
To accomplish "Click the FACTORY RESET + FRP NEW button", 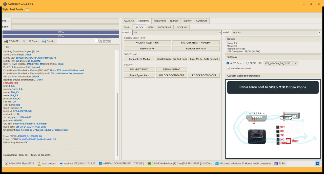I will tap(196, 43).
